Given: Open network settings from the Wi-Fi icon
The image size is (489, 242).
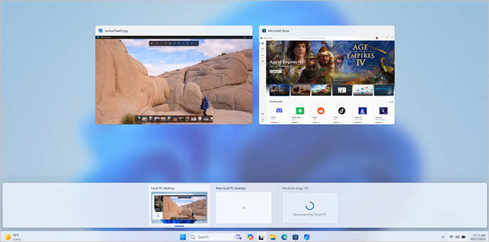Looking at the screenshot, I should click(x=450, y=237).
